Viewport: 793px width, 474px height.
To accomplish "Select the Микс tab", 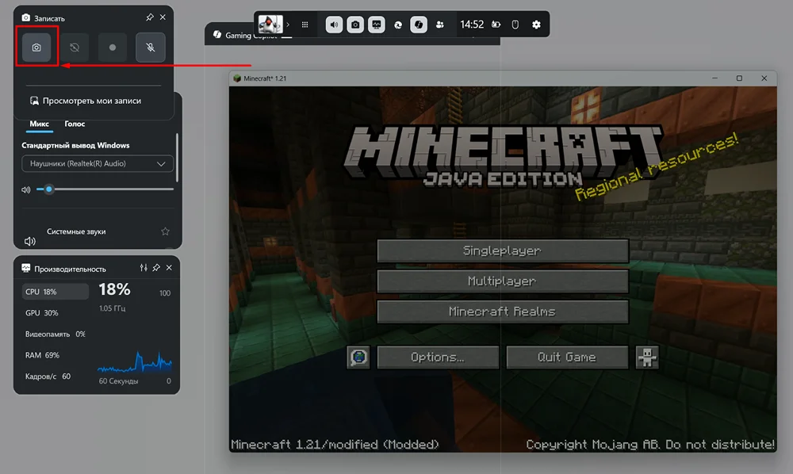I will pos(40,124).
